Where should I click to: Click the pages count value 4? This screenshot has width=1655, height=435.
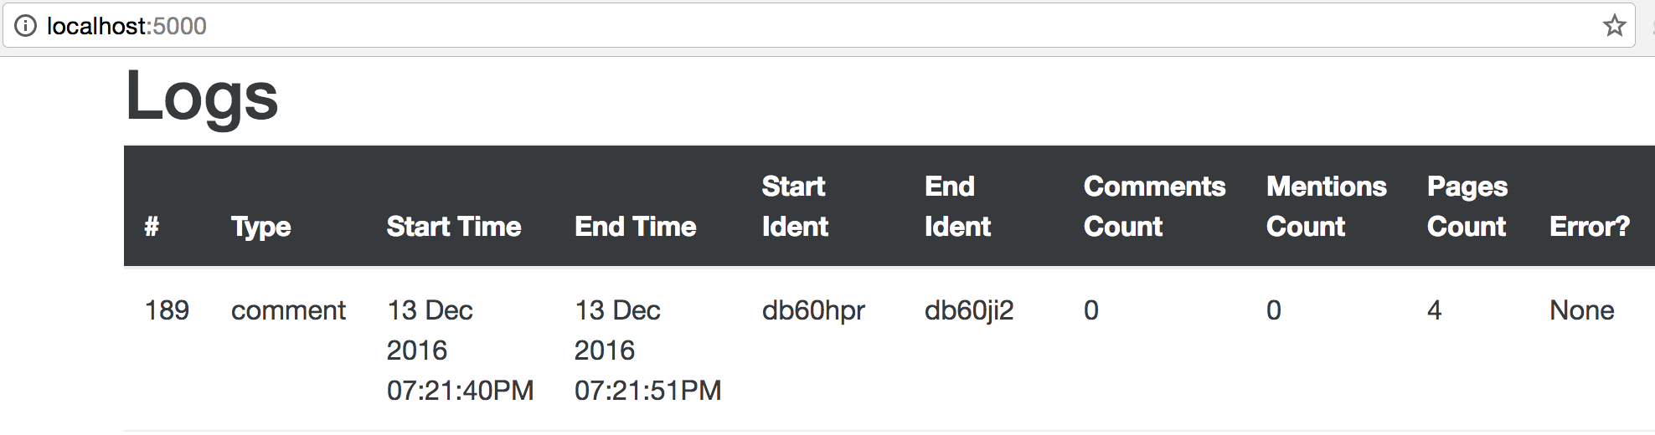pos(1434,310)
